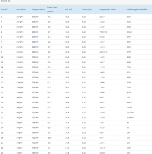Click uncorrectable errors 2139095 for Kanal 22
Viewport: 152px width, 154px height.
(x=130, y=118)
